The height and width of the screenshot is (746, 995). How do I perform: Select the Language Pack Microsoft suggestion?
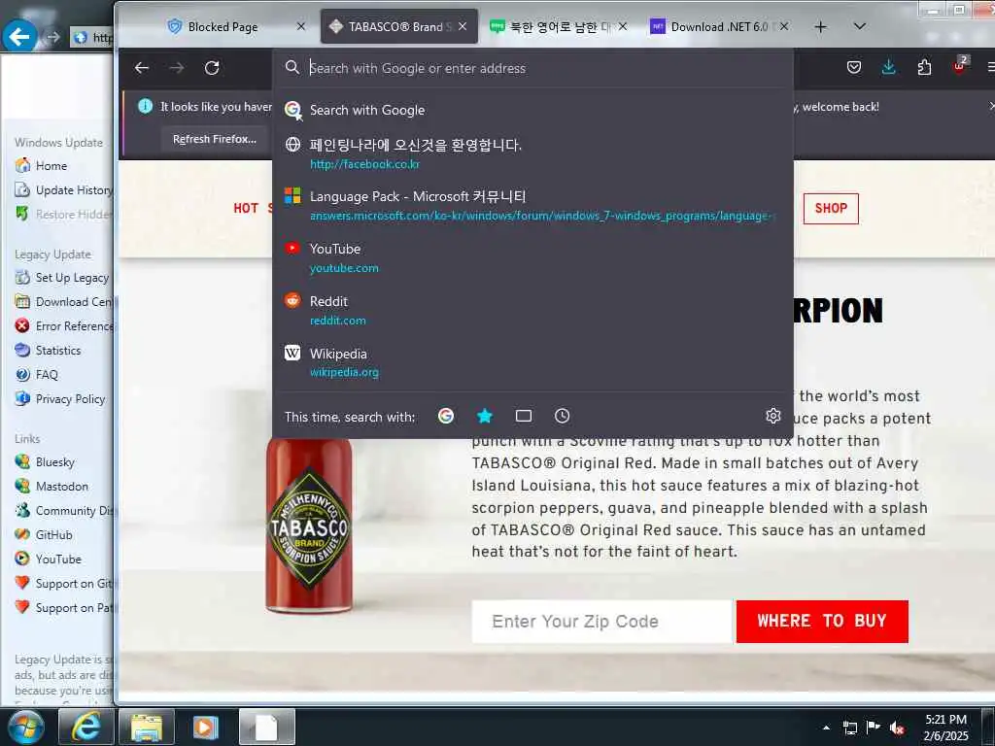[533, 206]
